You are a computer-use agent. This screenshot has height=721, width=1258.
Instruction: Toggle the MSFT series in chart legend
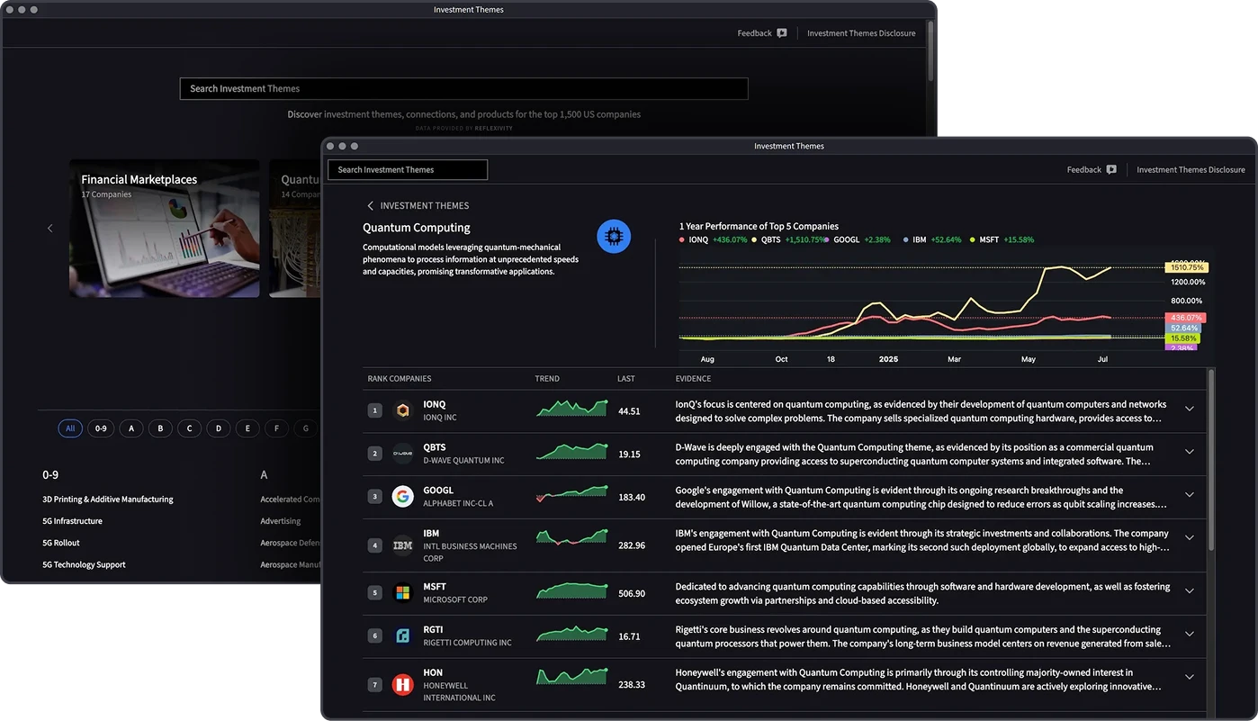click(1002, 240)
